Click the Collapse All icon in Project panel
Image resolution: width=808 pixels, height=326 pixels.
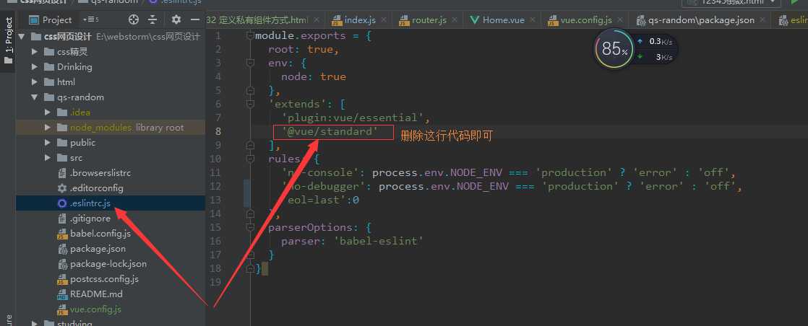pos(152,20)
